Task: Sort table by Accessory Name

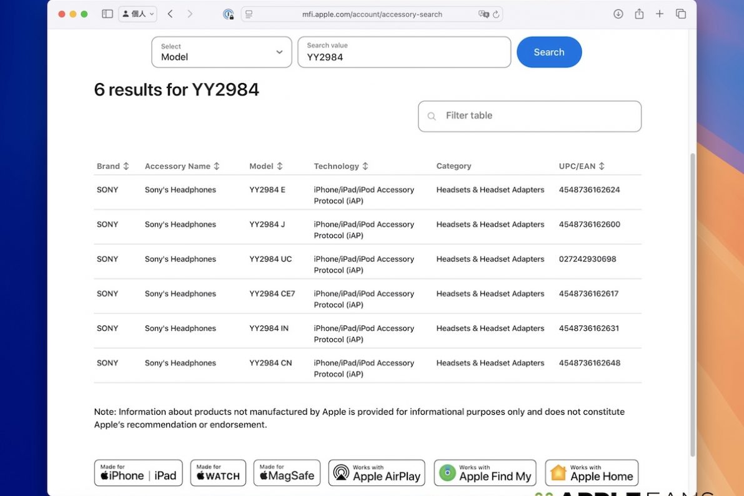Action: tap(182, 166)
